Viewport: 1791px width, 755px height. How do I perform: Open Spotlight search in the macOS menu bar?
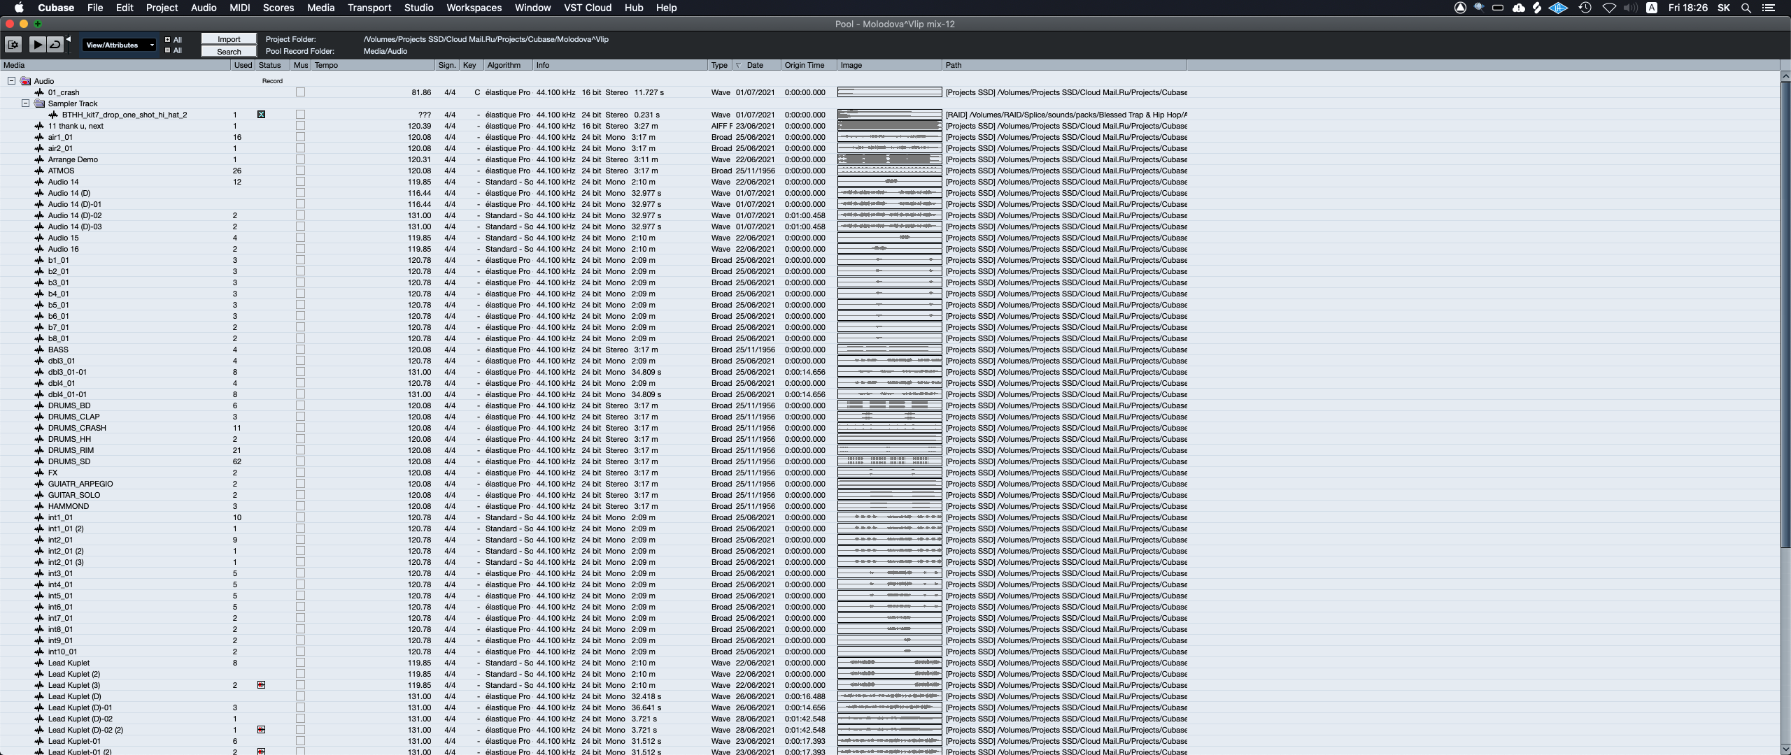click(1746, 8)
